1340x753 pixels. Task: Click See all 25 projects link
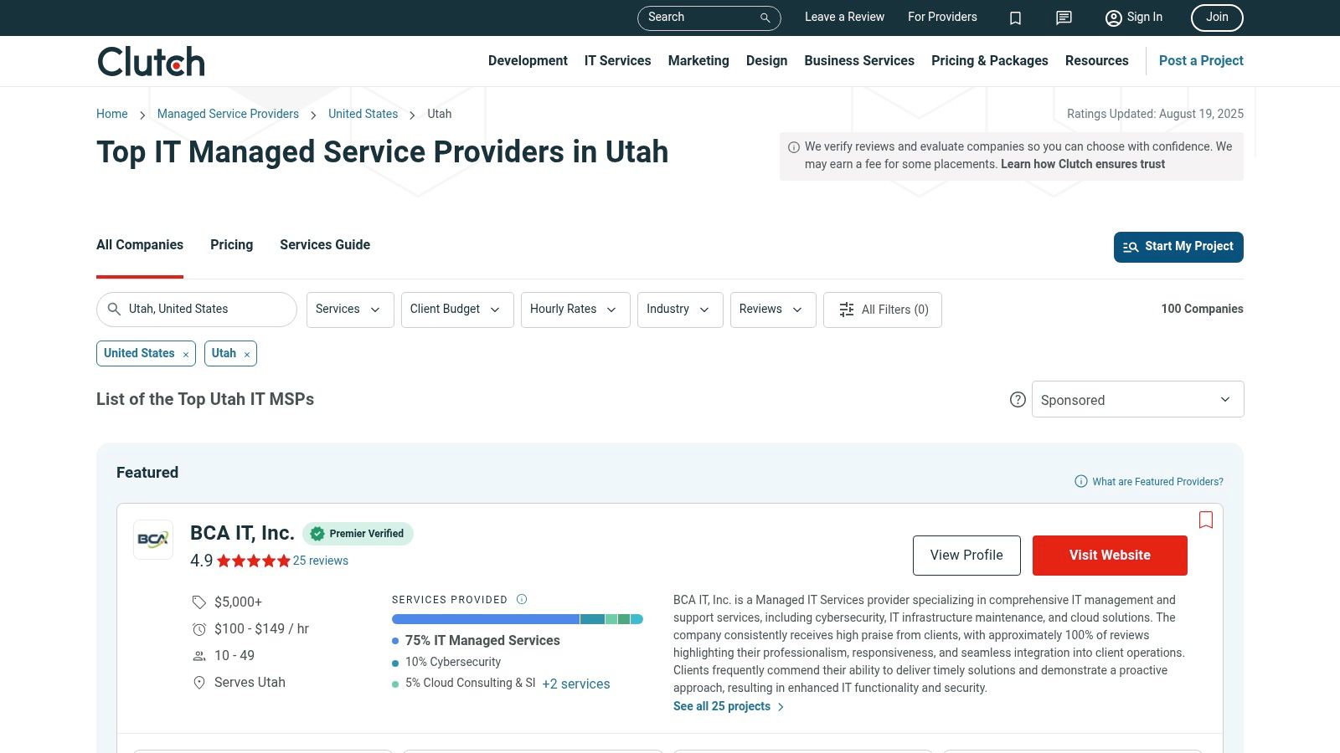click(x=729, y=707)
